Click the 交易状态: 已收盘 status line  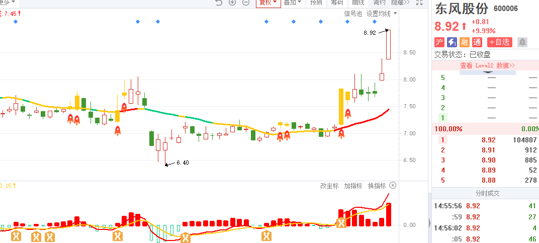463,55
